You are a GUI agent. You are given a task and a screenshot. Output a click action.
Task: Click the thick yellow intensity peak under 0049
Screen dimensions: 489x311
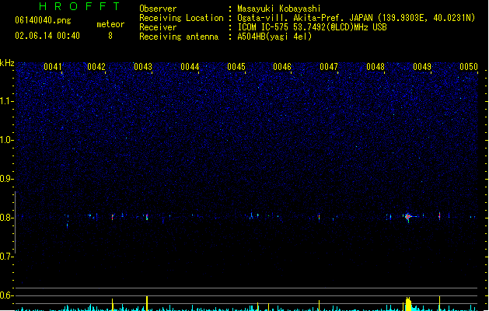[x=408, y=304]
